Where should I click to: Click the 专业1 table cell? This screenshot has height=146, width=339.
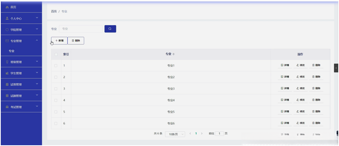tap(171, 66)
